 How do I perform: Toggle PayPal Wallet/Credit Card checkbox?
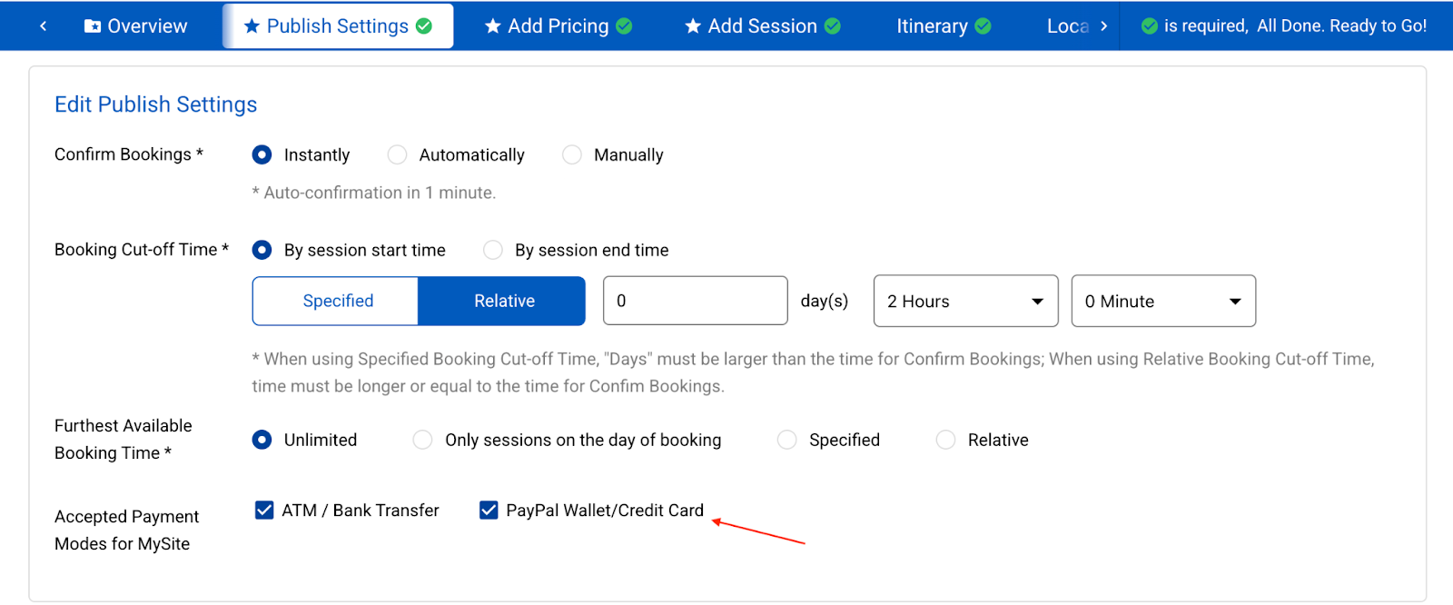coord(489,511)
